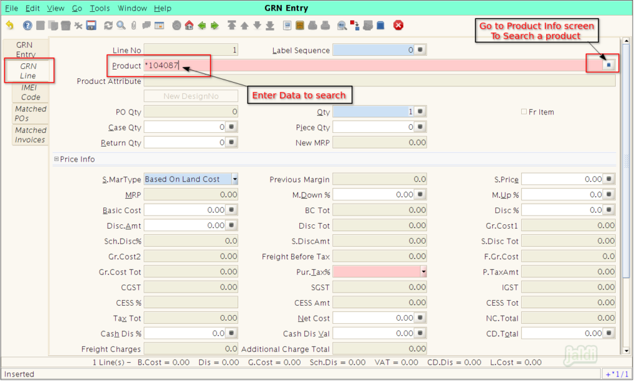Open the Go menu
This screenshot has height=384, width=637.
(77, 8)
